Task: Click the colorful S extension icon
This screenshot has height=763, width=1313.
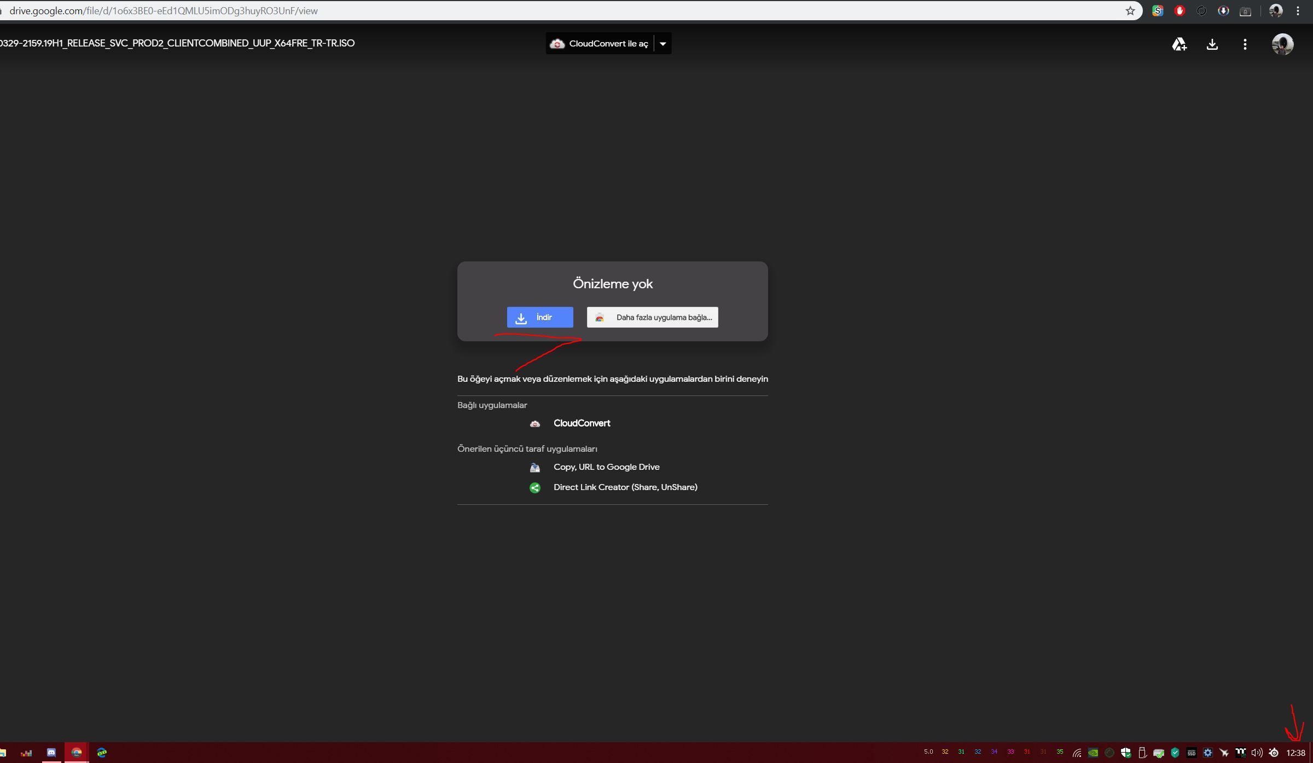Action: coord(1158,11)
